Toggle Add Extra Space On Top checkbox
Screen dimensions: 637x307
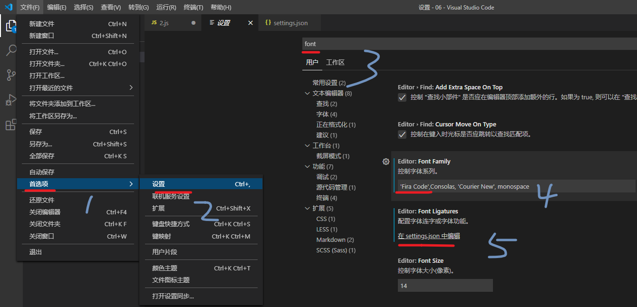[x=402, y=97]
